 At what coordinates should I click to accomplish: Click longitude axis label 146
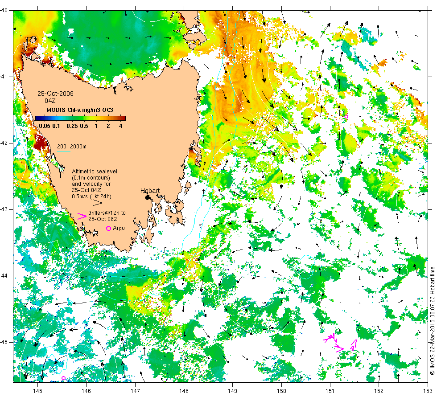click(87, 391)
